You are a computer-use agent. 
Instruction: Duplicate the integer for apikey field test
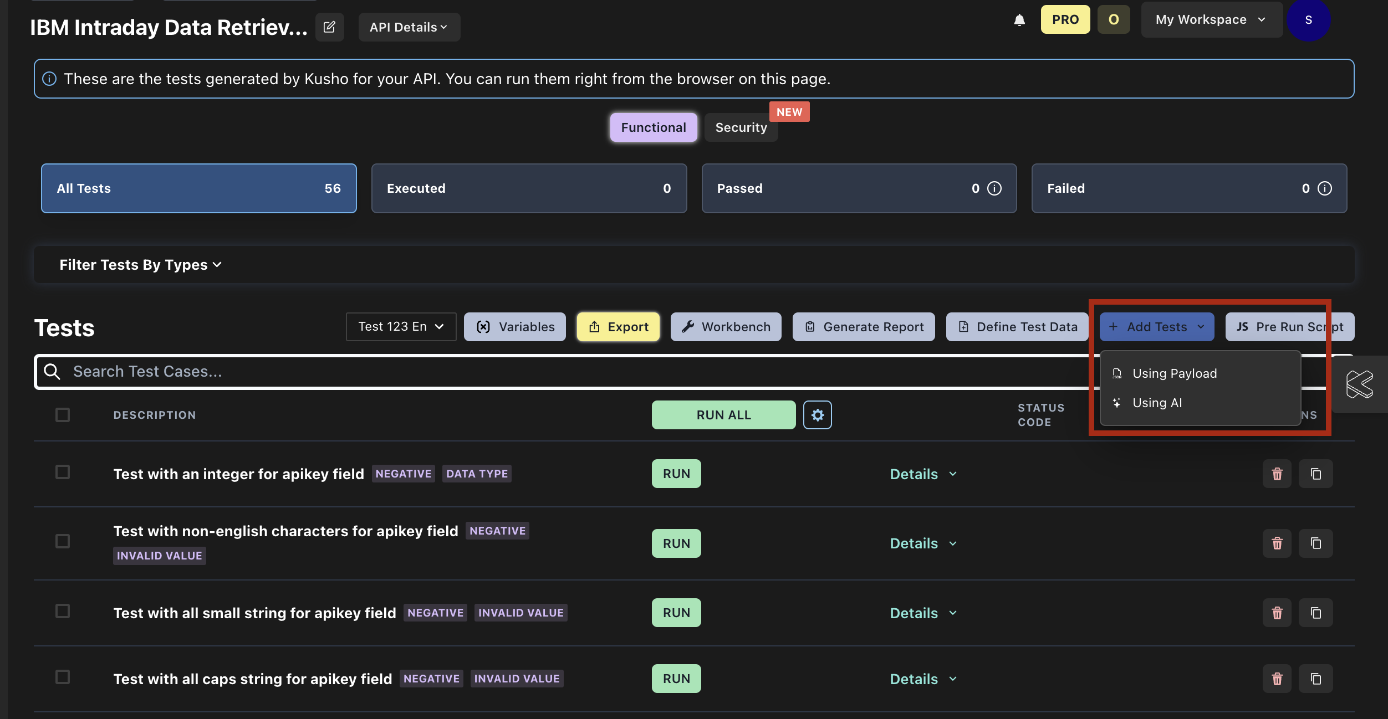point(1315,474)
